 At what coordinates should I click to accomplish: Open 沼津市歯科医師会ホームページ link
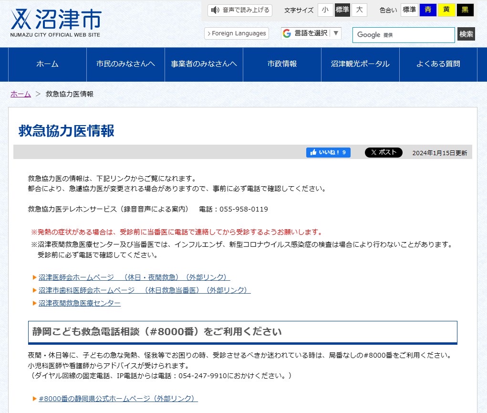coord(145,290)
